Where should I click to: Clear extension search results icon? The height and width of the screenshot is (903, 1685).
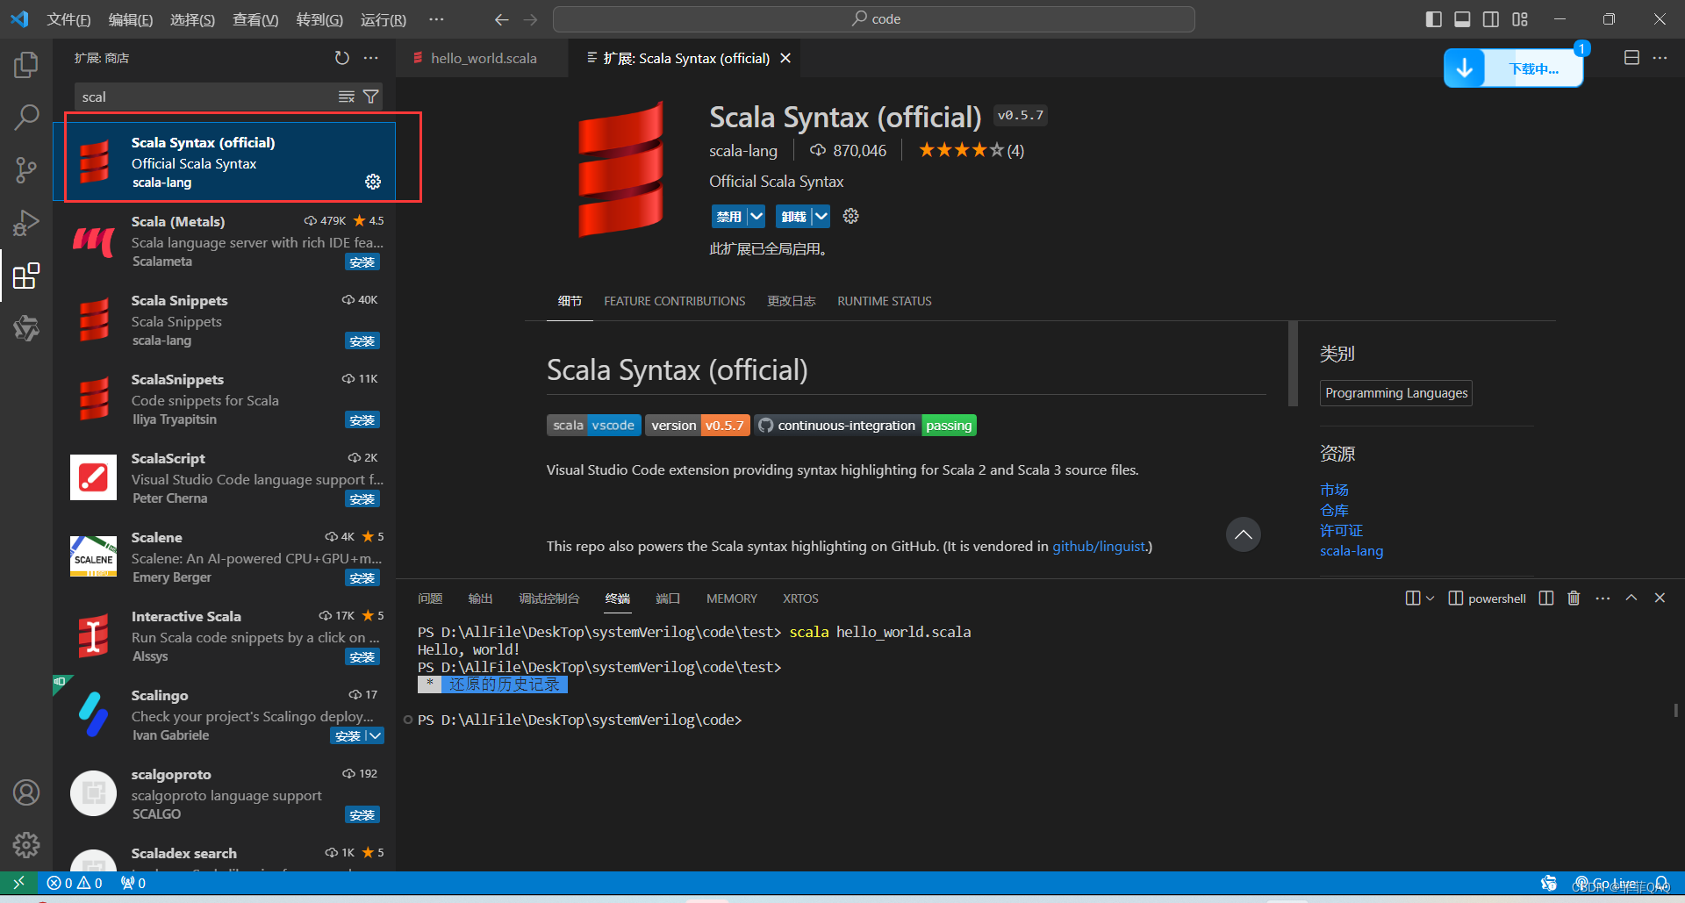tap(347, 97)
